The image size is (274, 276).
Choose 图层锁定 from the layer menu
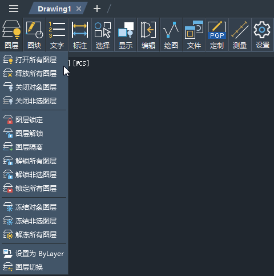(34, 120)
